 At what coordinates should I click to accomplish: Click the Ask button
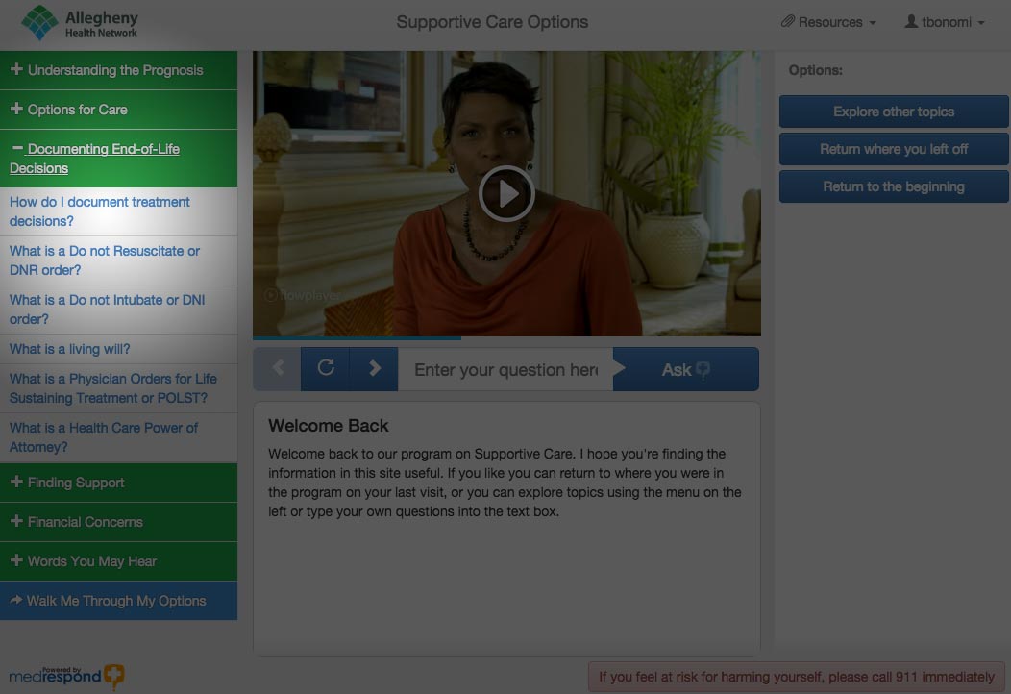pyautogui.click(x=685, y=370)
